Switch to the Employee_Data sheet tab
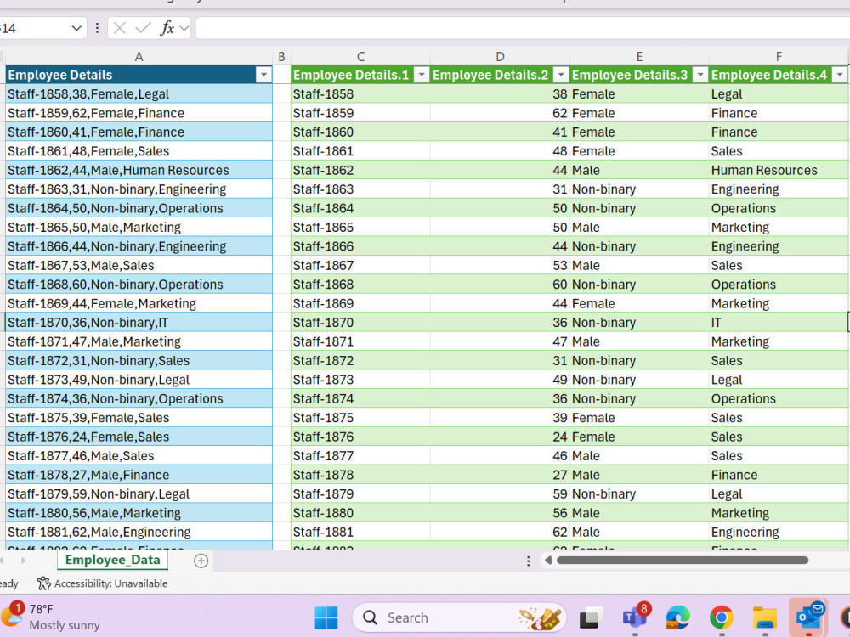Image resolution: width=850 pixels, height=637 pixels. [113, 560]
